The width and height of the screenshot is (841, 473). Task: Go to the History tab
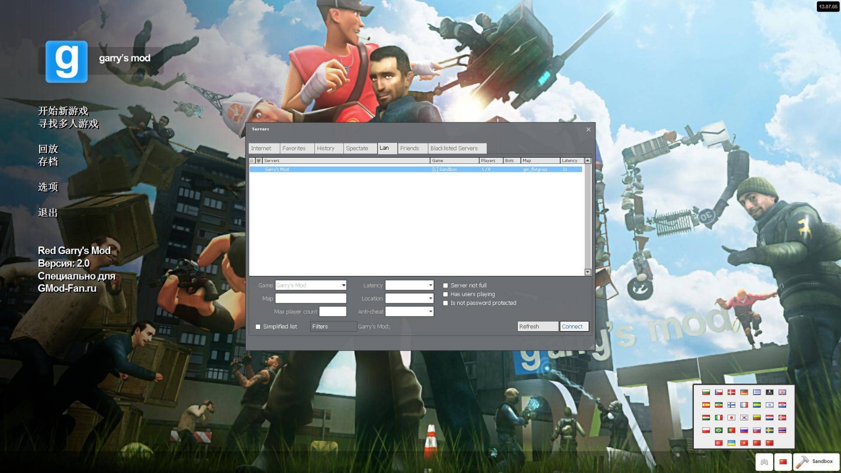pyautogui.click(x=329, y=149)
